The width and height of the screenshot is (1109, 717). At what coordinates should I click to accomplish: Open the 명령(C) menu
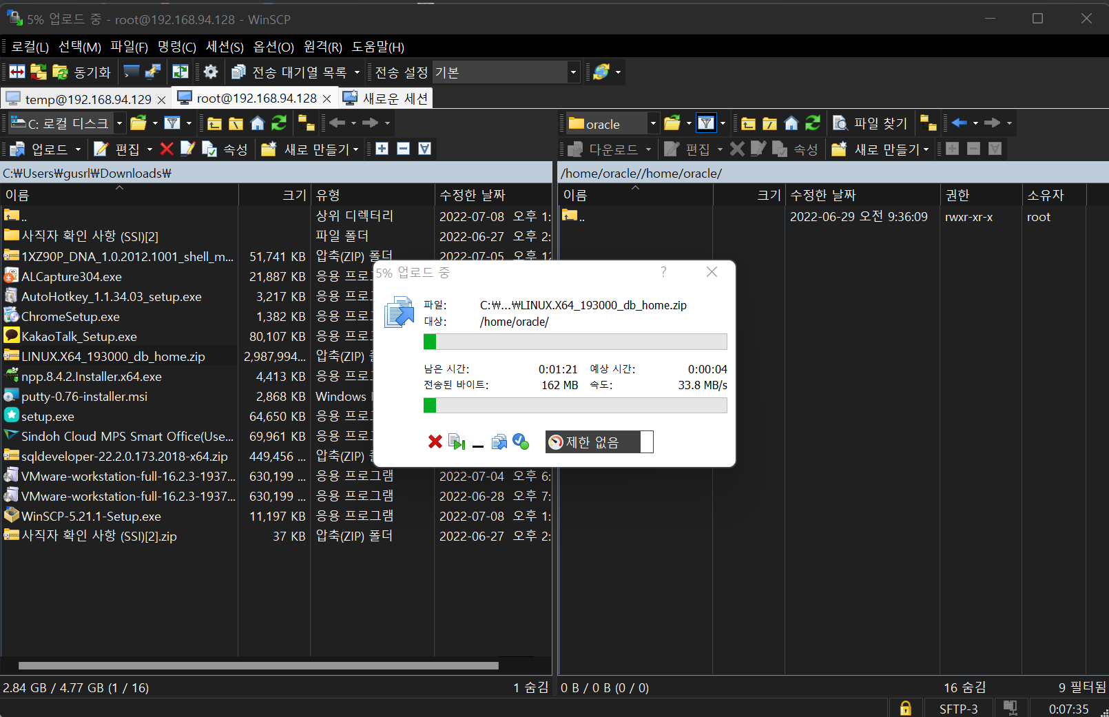(177, 47)
